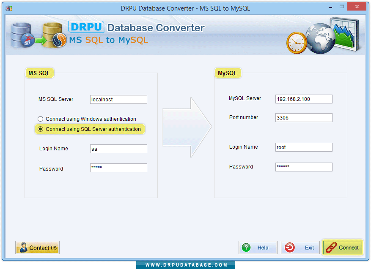
Task: Close the DRPU Database Converter window
Action: coord(357,7)
